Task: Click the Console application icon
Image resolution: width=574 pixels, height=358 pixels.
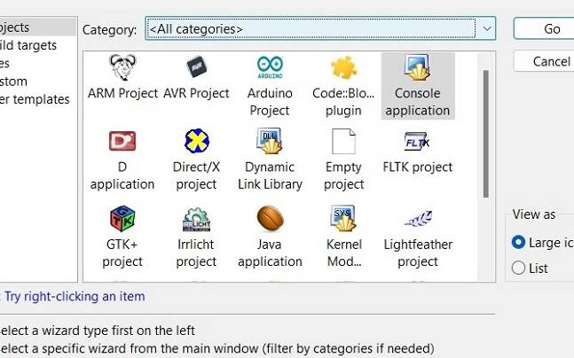Action: 417,67
